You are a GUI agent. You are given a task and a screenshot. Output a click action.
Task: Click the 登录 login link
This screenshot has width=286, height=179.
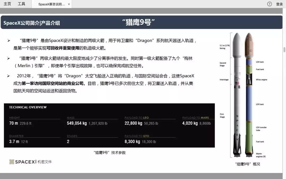280,4
